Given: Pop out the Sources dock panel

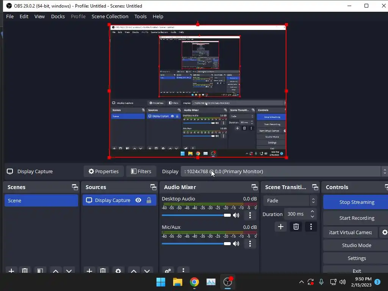Looking at the screenshot, I should point(153,187).
